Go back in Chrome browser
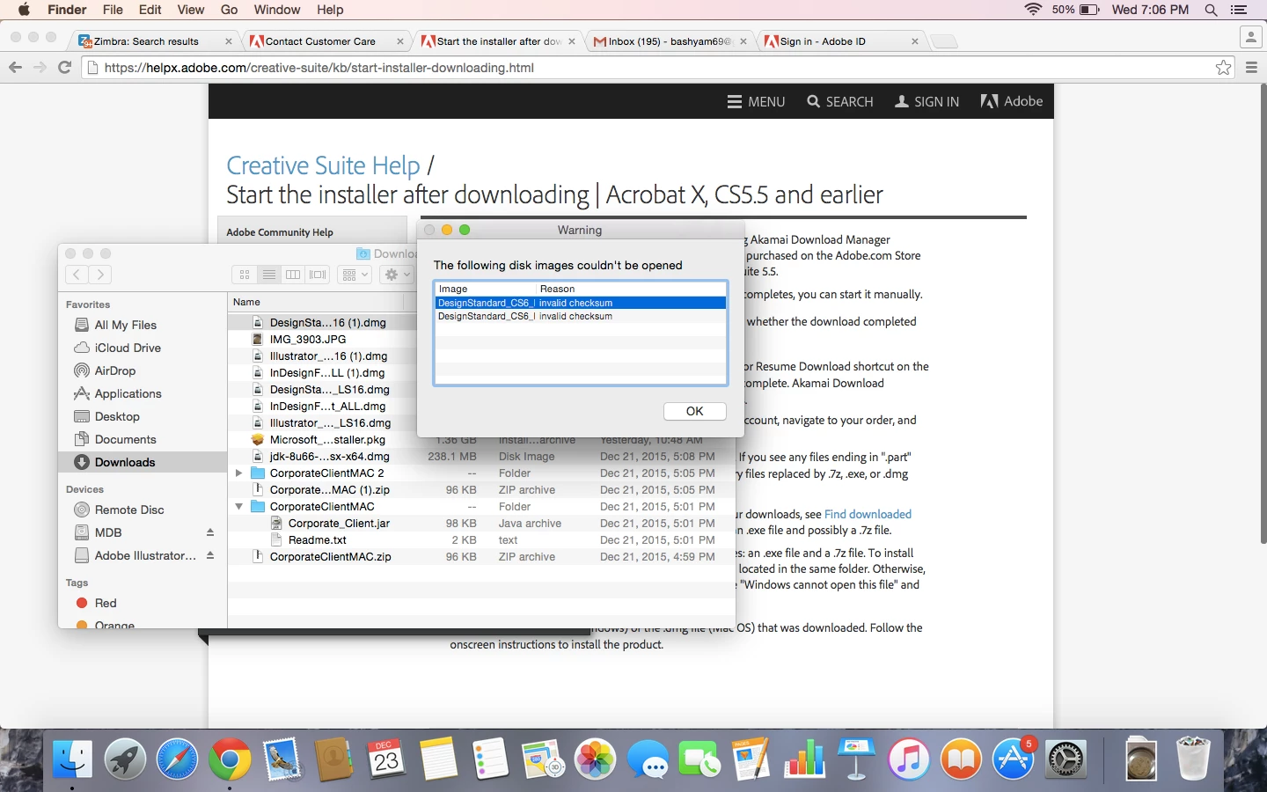 [x=15, y=68]
